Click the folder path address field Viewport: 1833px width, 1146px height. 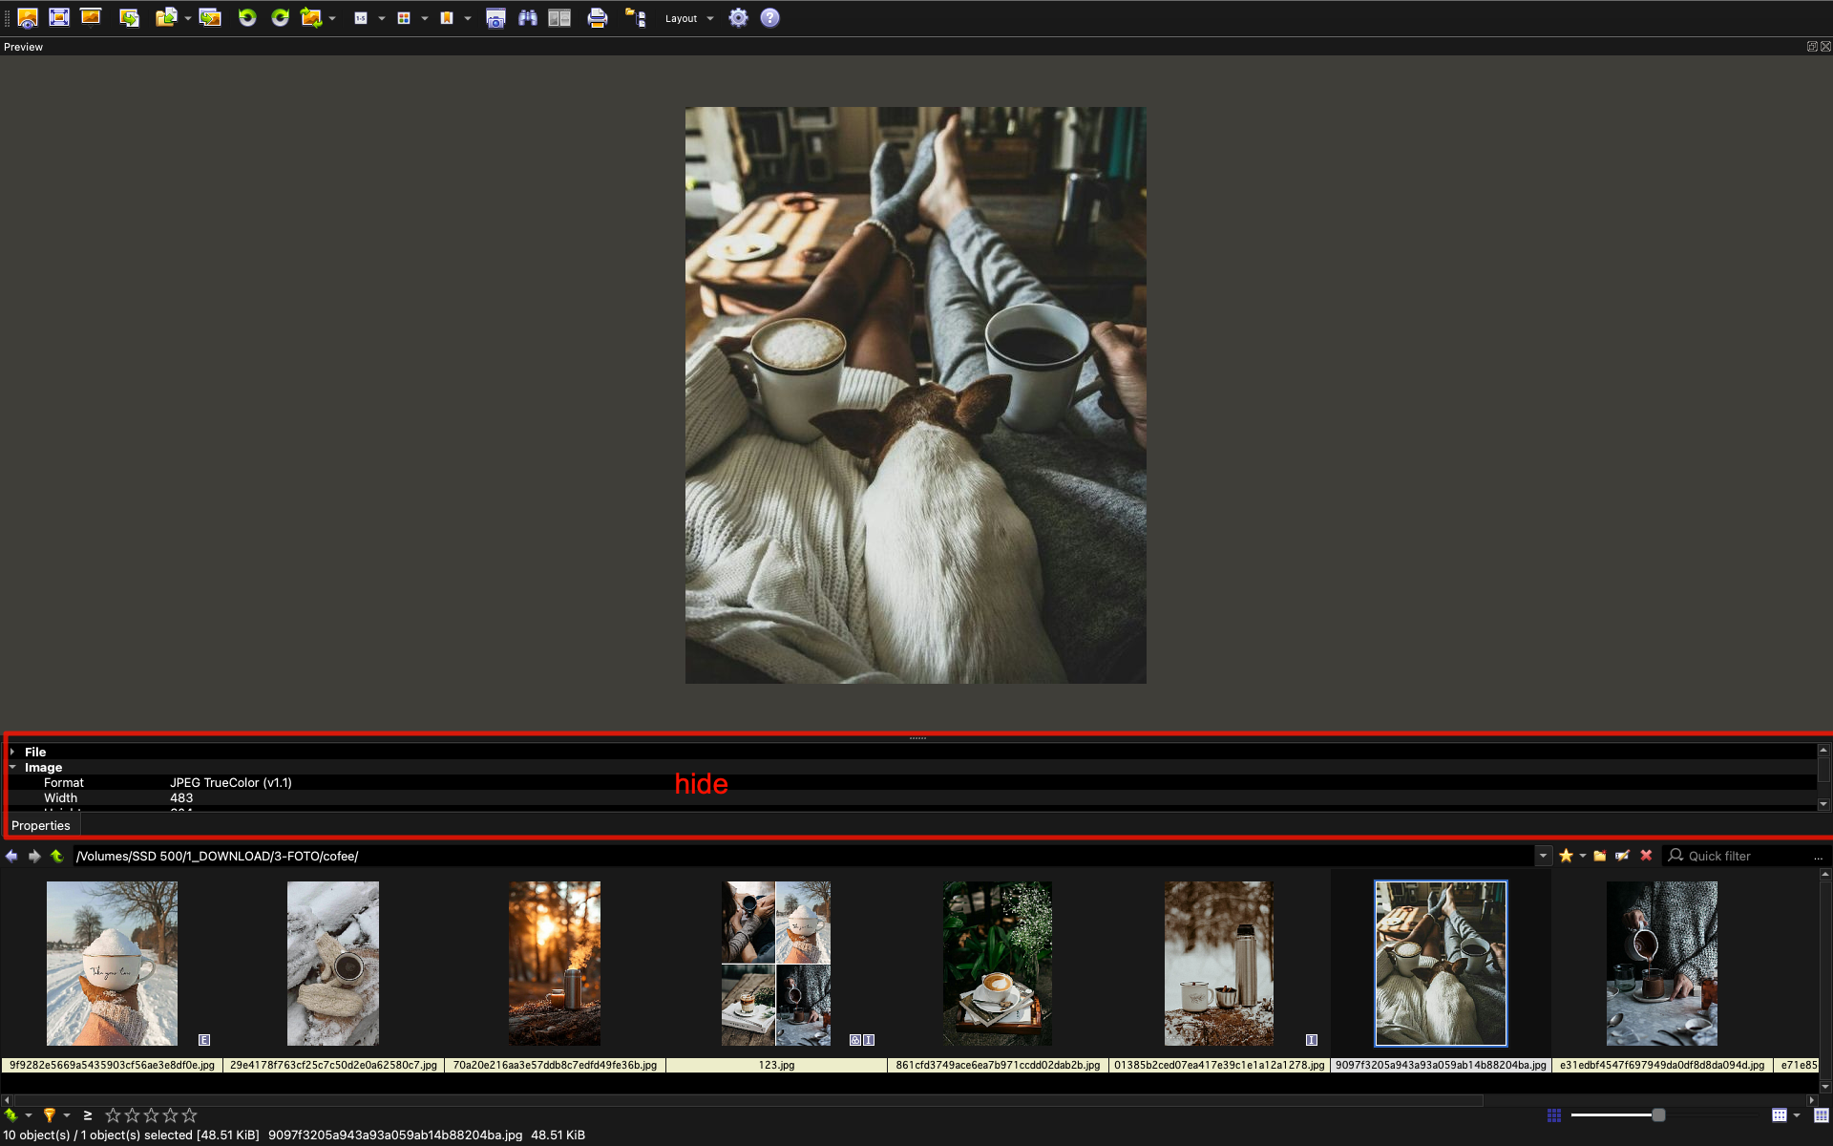[x=804, y=856]
